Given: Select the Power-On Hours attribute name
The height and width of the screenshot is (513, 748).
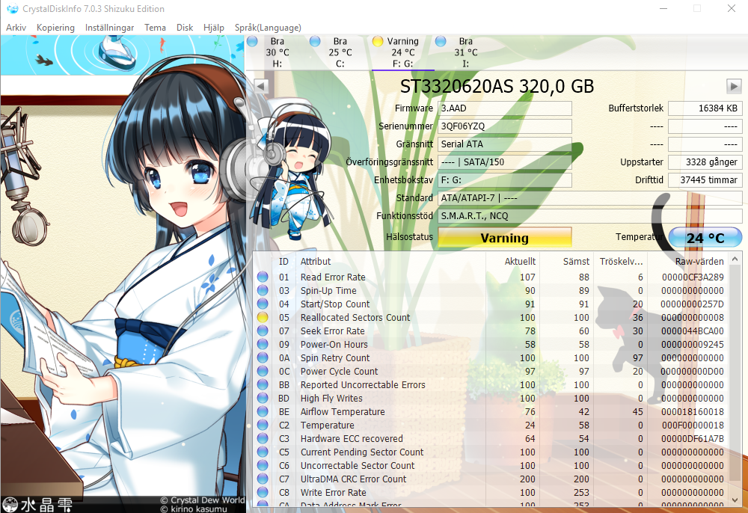Looking at the screenshot, I should (x=334, y=344).
